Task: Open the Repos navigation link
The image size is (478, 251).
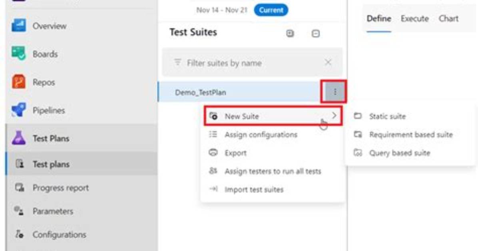Action: 44,82
